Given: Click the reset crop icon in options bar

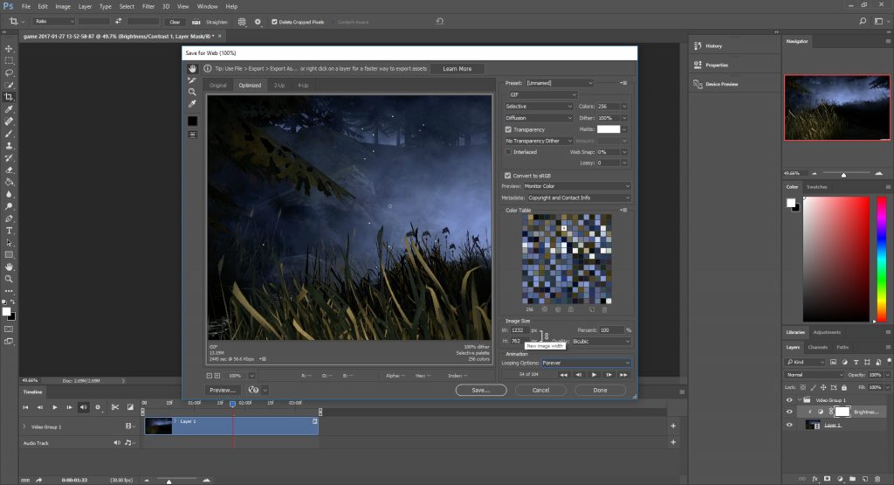Looking at the screenshot, I should click(x=440, y=21).
